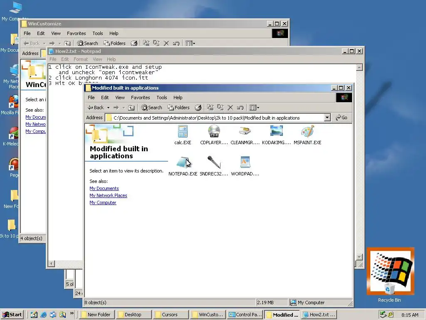Select the CDPLAYER file icon
The width and height of the screenshot is (426, 320).
tap(214, 131)
